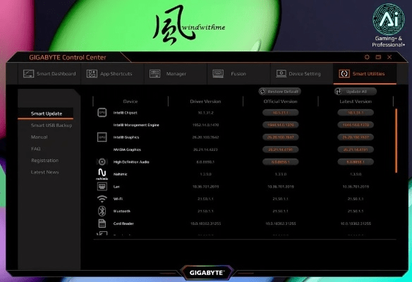Screen dimensions: 412x282
Task: Click the Update All button
Action: pyautogui.click(x=356, y=92)
